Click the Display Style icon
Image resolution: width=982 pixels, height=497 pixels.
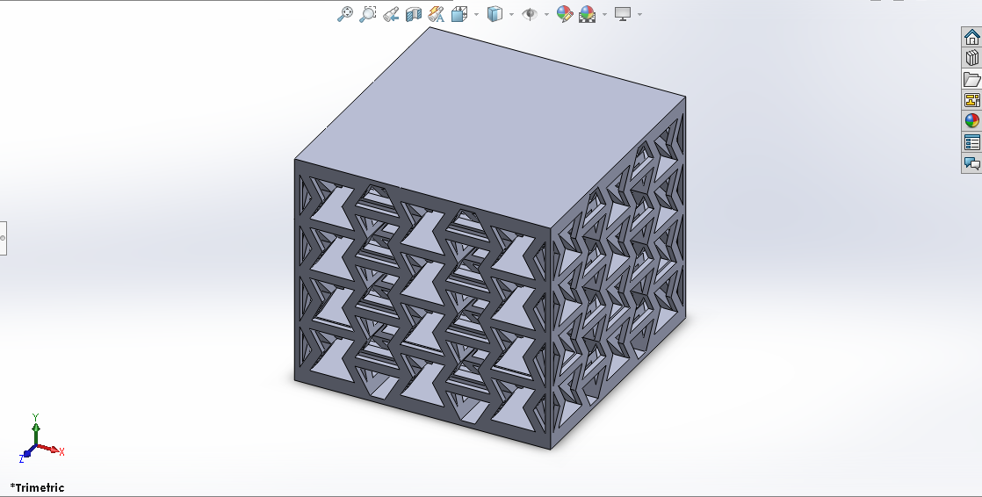coord(495,14)
